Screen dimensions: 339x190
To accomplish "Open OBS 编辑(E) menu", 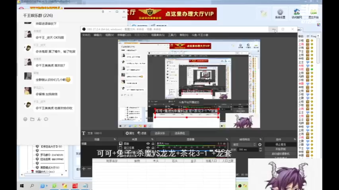I will (x=98, y=35).
